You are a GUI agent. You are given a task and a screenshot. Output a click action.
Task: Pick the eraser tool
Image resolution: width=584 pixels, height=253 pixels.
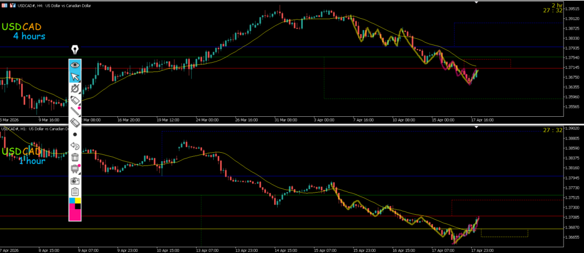click(x=75, y=123)
